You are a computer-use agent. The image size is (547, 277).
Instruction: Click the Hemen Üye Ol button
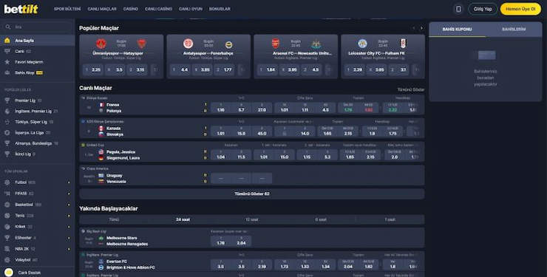(x=520, y=9)
